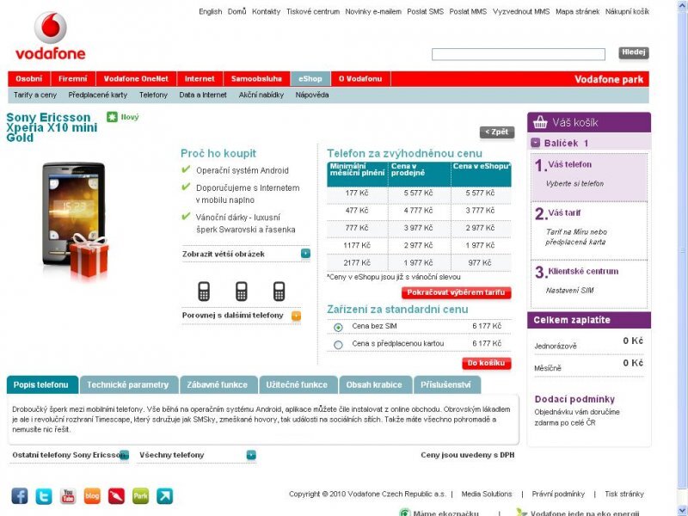Click the blog icon in footer

tap(92, 494)
